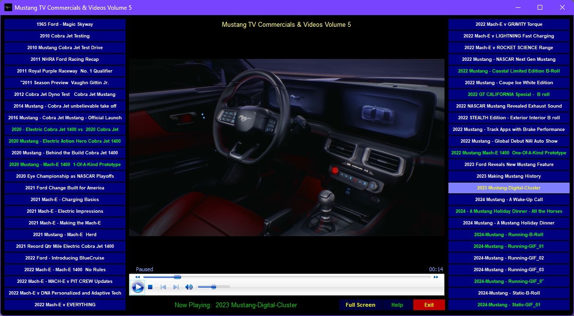The height and width of the screenshot is (316, 574).
Task: Click the Play button in media controls
Action: pyautogui.click(x=138, y=287)
